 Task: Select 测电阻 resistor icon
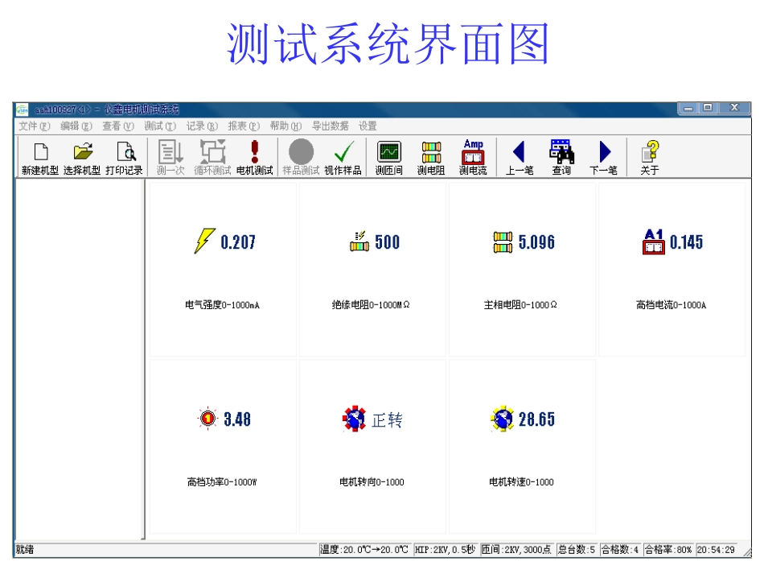pyautogui.click(x=431, y=152)
